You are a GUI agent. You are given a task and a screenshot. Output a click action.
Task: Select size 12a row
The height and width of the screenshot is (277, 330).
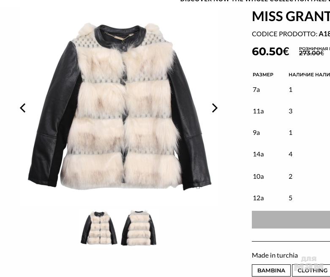coord(291,198)
